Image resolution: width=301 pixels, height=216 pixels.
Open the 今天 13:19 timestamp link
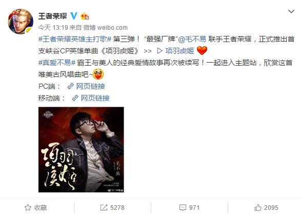[53, 28]
